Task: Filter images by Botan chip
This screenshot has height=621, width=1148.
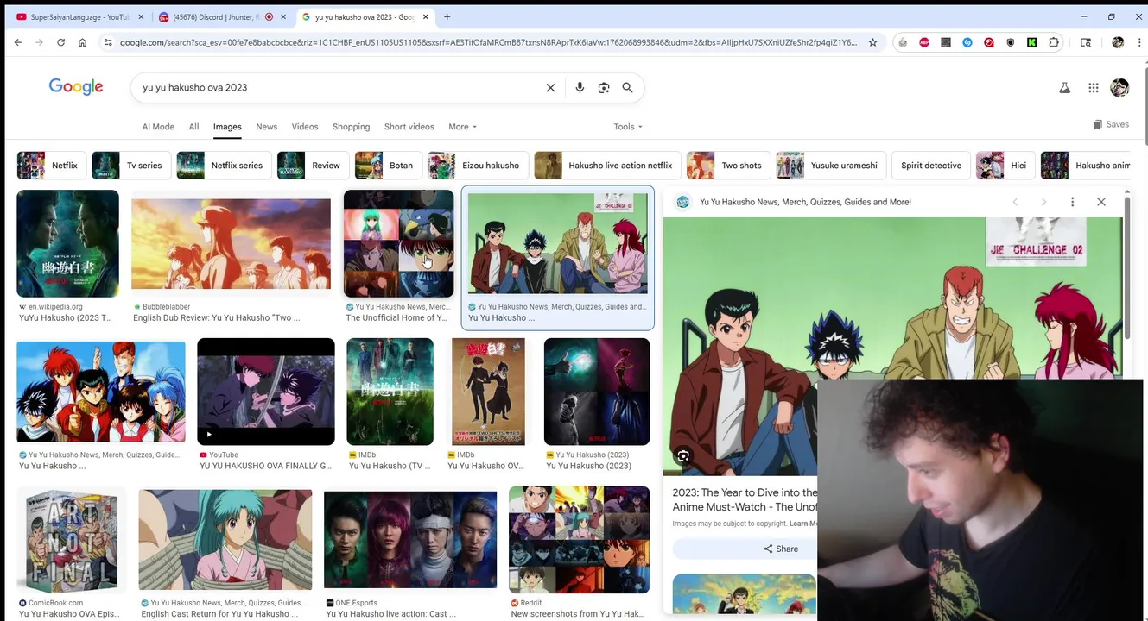Action: point(388,166)
